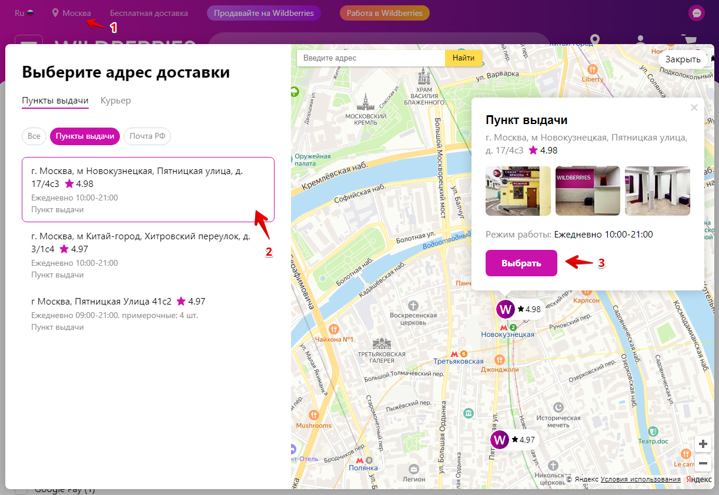The image size is (719, 495).
Task: Select the Все filter chip
Action: pyautogui.click(x=34, y=136)
